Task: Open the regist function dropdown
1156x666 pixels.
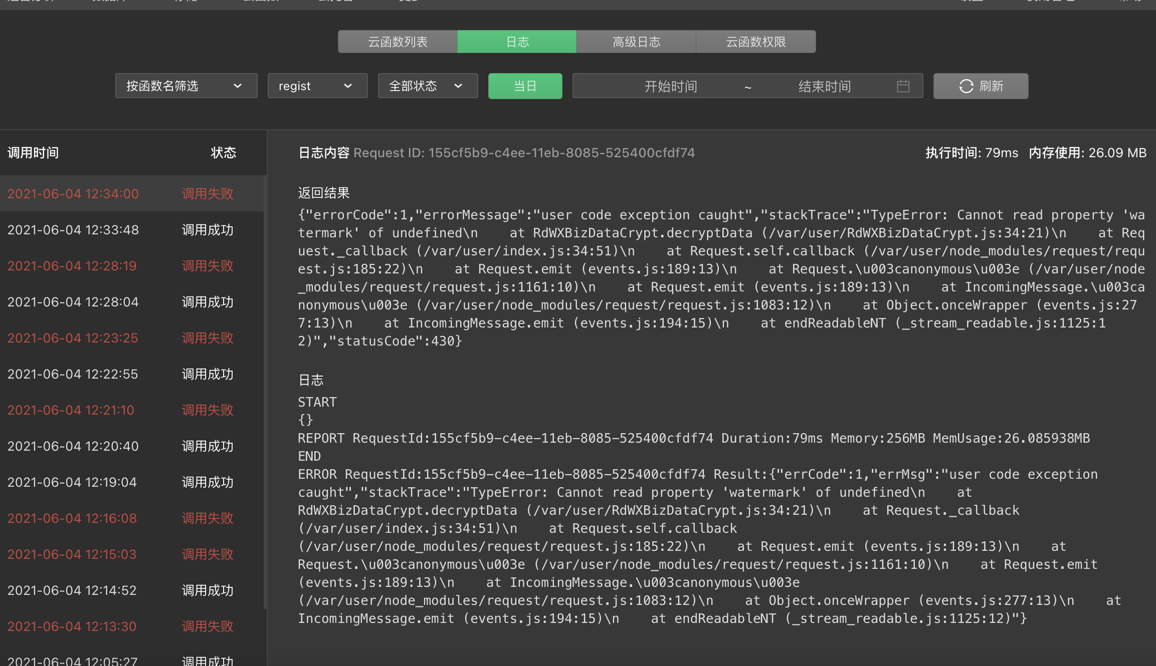Action: 317,86
